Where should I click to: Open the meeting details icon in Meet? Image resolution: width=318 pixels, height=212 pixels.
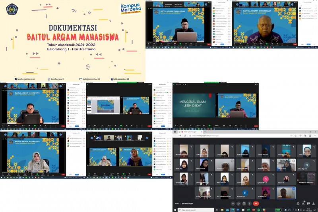click(298, 204)
